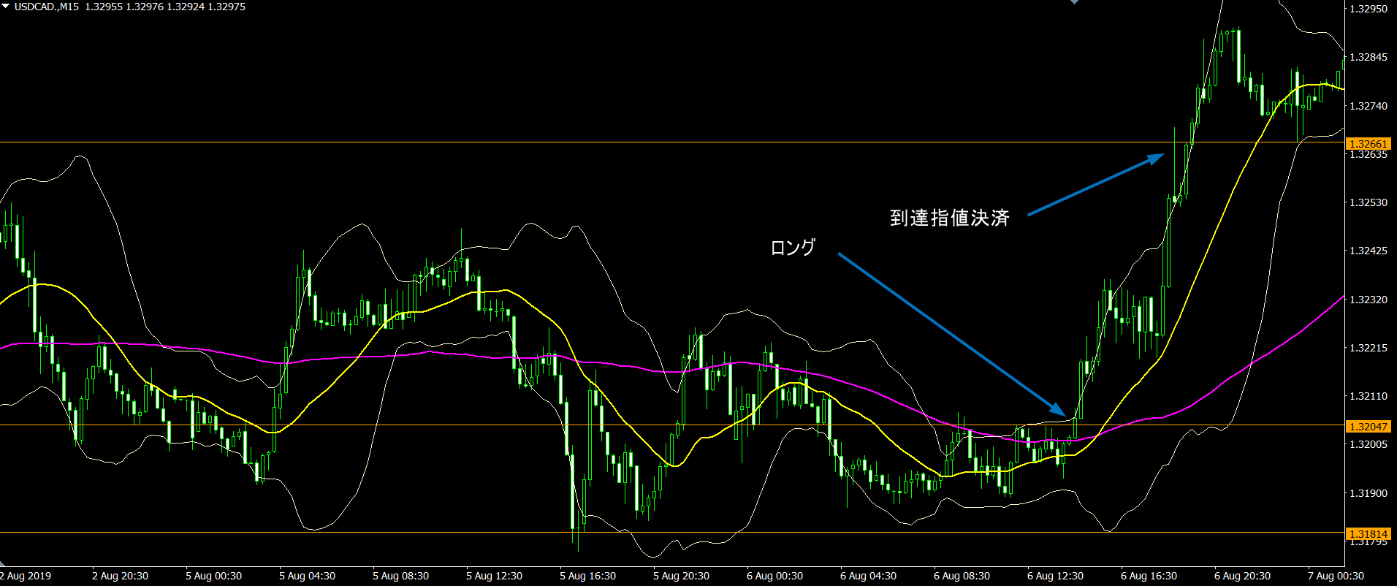Click the 5 Aug 00:30 time label

coord(213,576)
